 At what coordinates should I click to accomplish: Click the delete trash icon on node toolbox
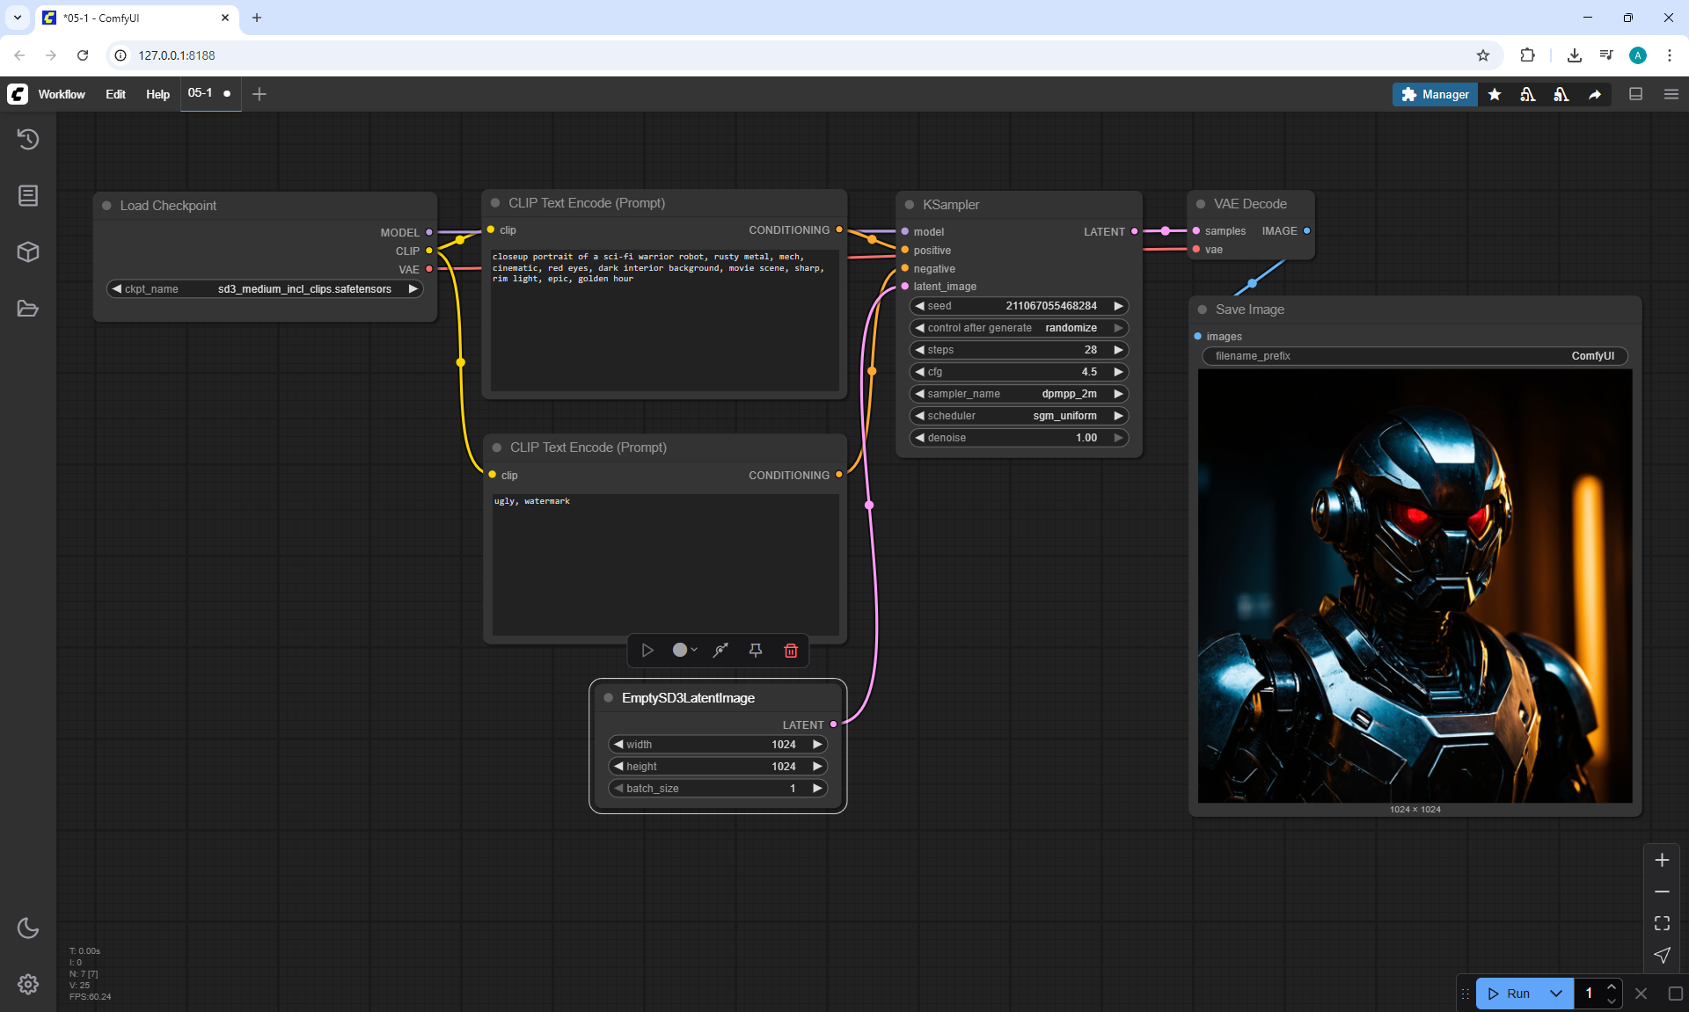click(790, 650)
